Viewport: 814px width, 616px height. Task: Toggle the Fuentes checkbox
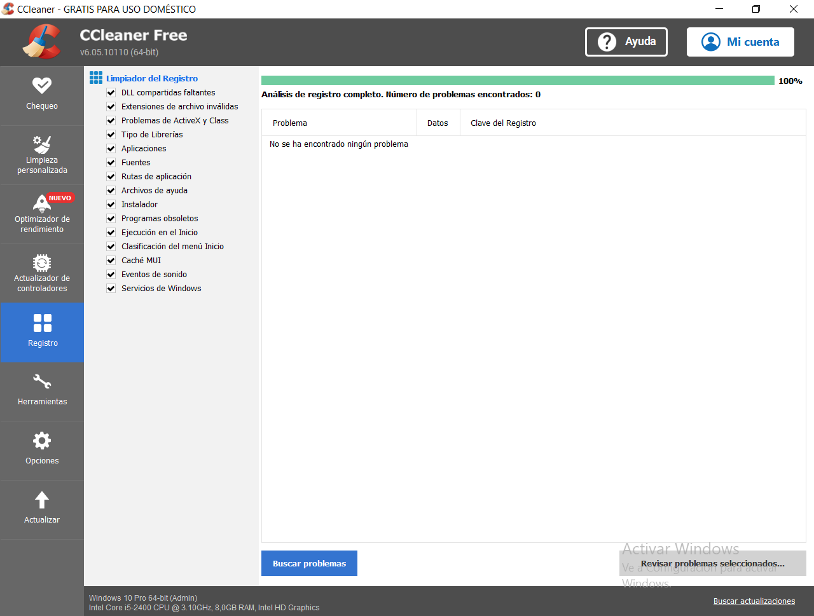click(111, 163)
